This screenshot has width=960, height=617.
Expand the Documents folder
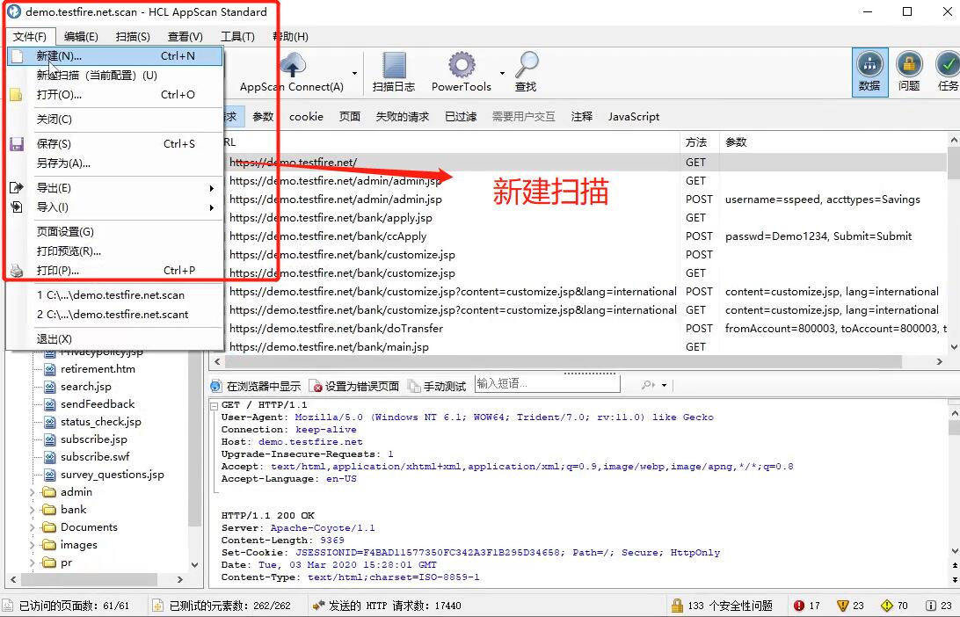coord(33,527)
